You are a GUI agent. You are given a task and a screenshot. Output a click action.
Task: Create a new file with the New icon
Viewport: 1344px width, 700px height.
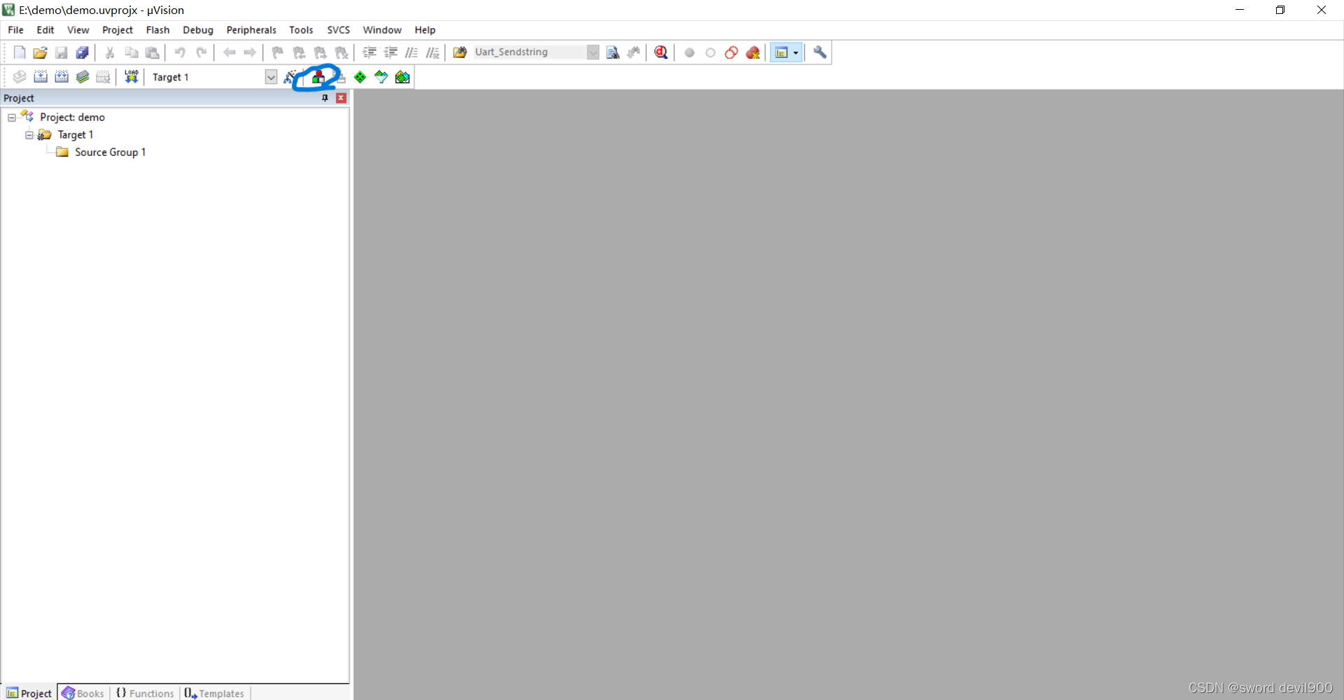[20, 52]
